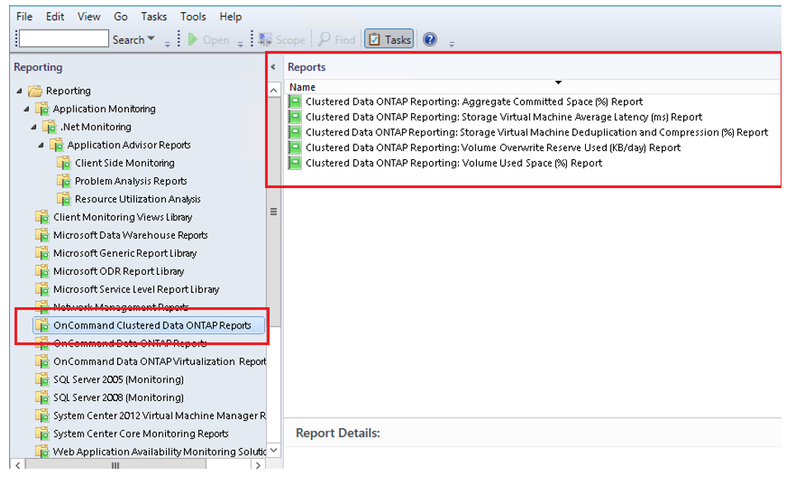Click Application Advisor Reports folder icon
The image size is (798, 477).
(57, 145)
